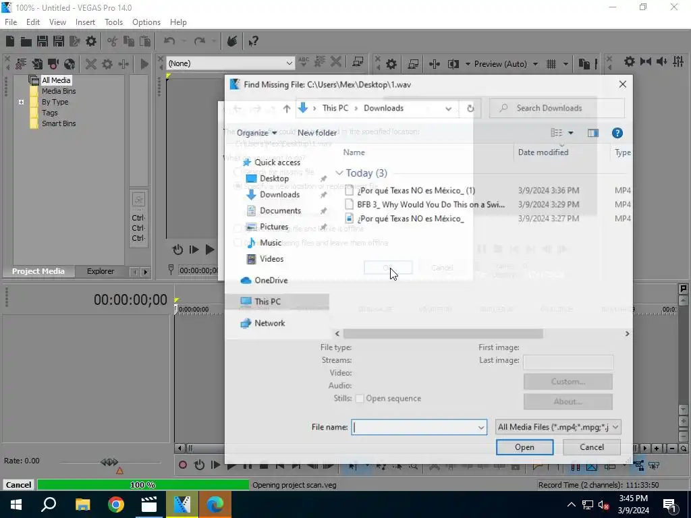Image resolution: width=691 pixels, height=518 pixels.
Task: Select Videos in the navigation pane
Action: pos(271,259)
